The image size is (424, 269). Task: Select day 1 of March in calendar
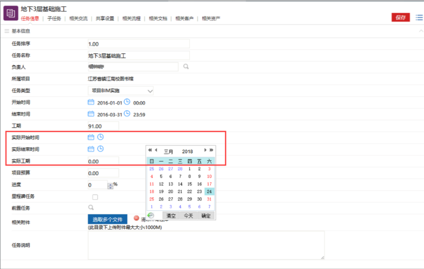(x=189, y=169)
